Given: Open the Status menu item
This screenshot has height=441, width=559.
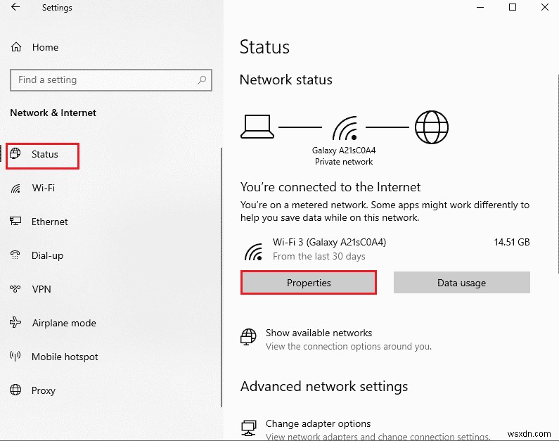Looking at the screenshot, I should 44,155.
